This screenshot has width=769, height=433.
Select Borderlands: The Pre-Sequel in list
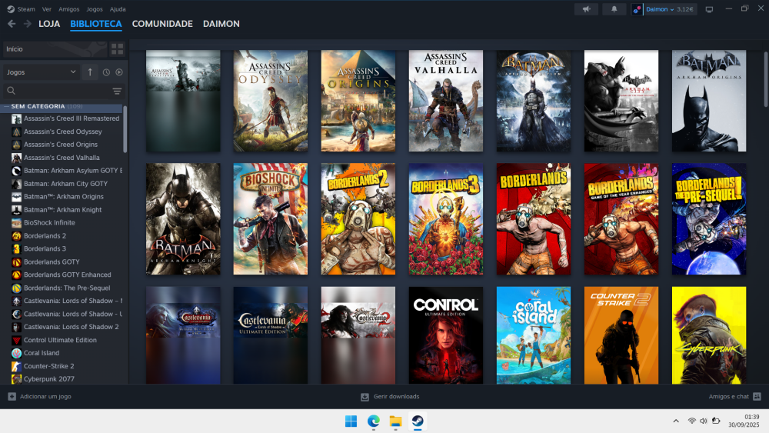[x=67, y=288]
